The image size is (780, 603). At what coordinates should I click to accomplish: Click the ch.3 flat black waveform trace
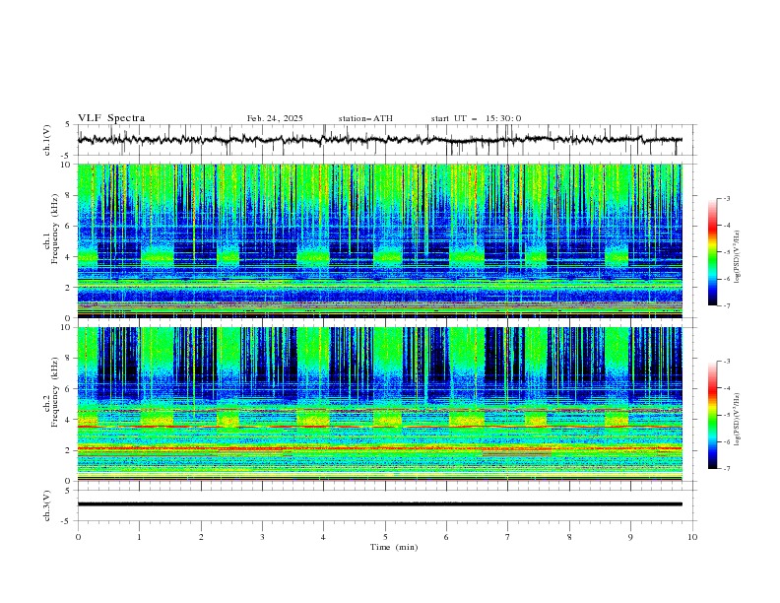379,504
